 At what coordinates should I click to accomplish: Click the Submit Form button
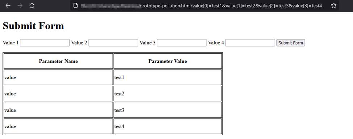[x=291, y=43]
